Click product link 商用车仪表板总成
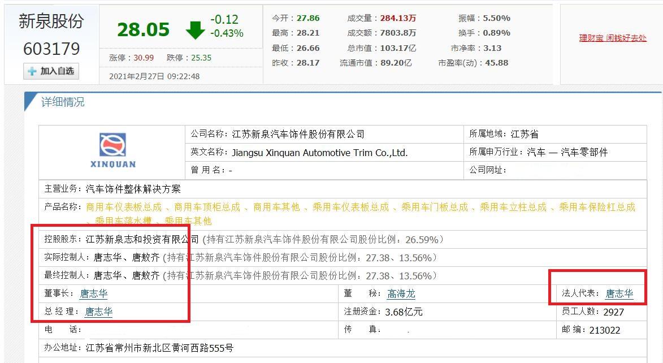Image resolution: width=663 pixels, height=363 pixels. point(124,207)
